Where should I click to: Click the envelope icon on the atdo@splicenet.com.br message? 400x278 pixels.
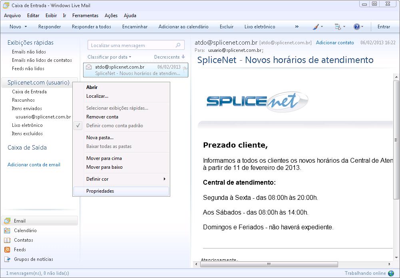tap(89, 67)
